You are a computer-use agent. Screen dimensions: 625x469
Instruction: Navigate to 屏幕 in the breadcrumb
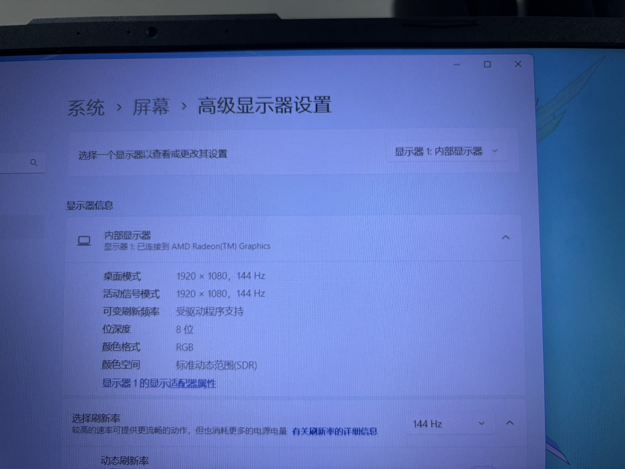point(151,107)
